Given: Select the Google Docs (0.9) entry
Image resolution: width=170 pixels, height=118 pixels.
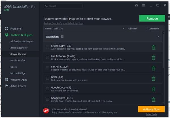Looking at the screenshot, I should [x=103, y=89].
